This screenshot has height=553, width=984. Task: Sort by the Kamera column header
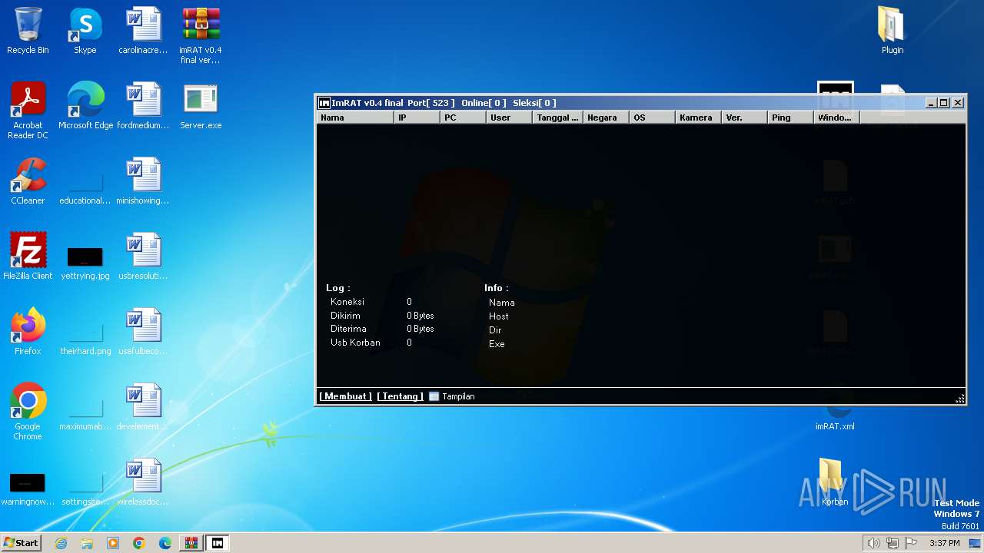click(x=698, y=118)
